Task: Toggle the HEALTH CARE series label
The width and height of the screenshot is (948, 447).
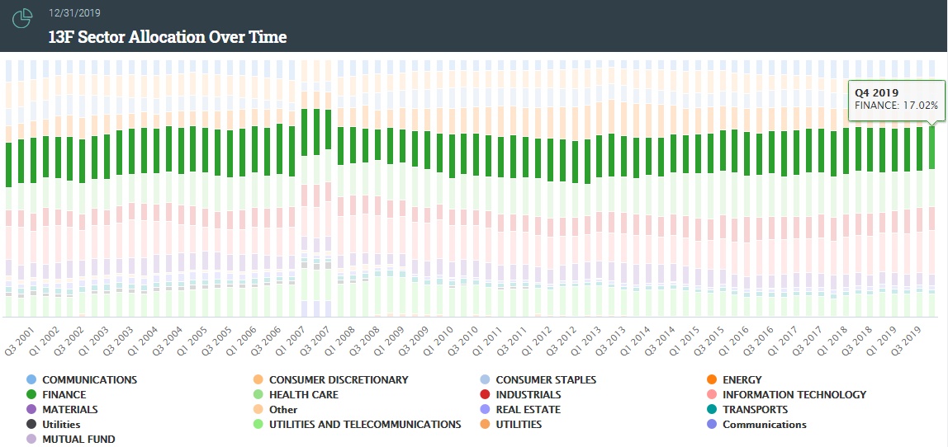Action: pyautogui.click(x=303, y=395)
